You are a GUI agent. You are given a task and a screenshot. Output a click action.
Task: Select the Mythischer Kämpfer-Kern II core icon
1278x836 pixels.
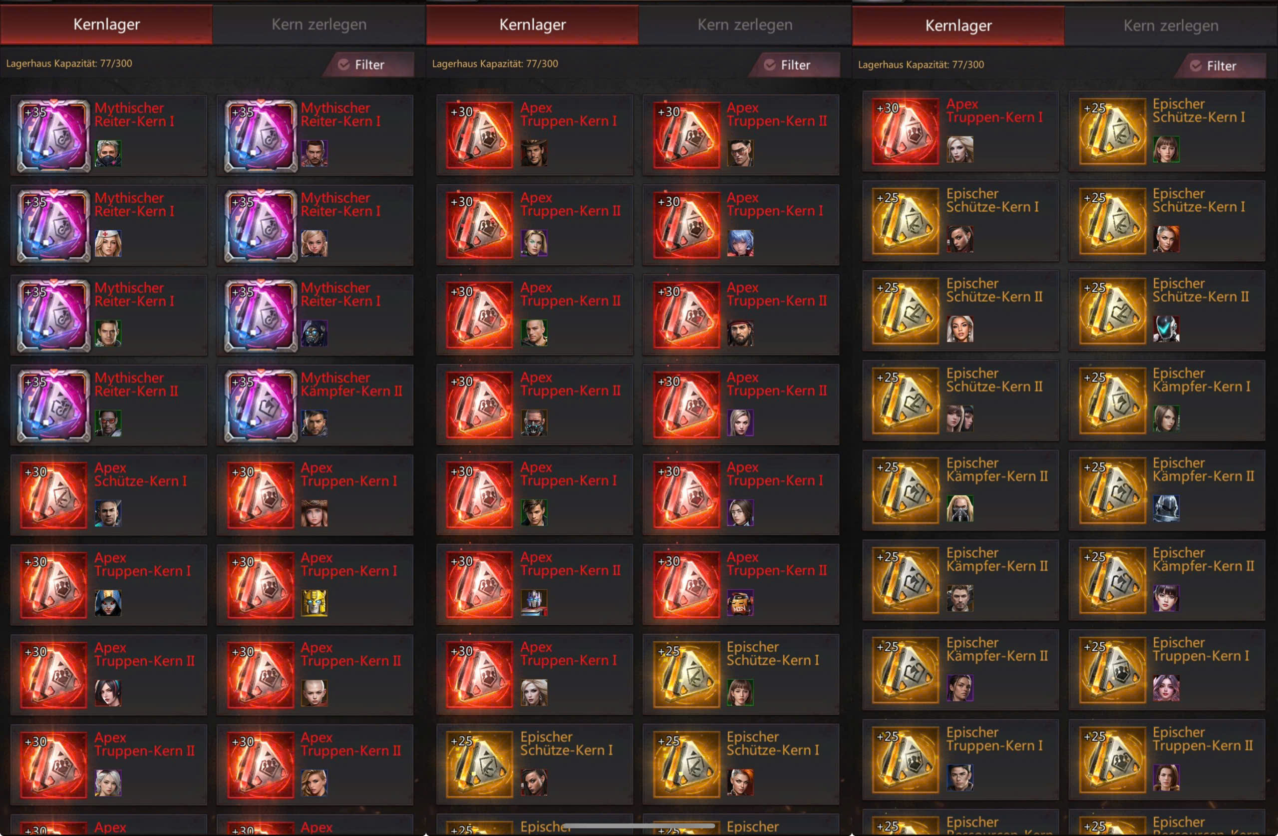(x=261, y=405)
